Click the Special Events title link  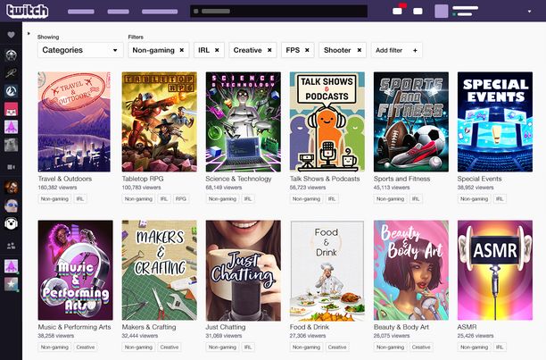point(479,179)
